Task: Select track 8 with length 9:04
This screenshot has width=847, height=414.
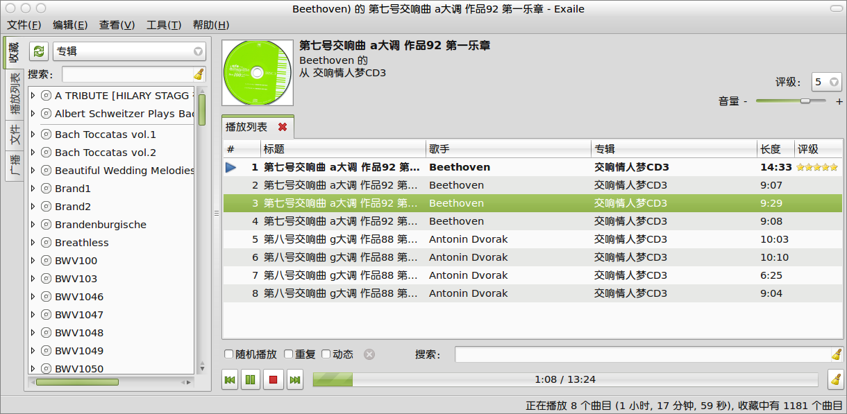Action: [x=533, y=293]
